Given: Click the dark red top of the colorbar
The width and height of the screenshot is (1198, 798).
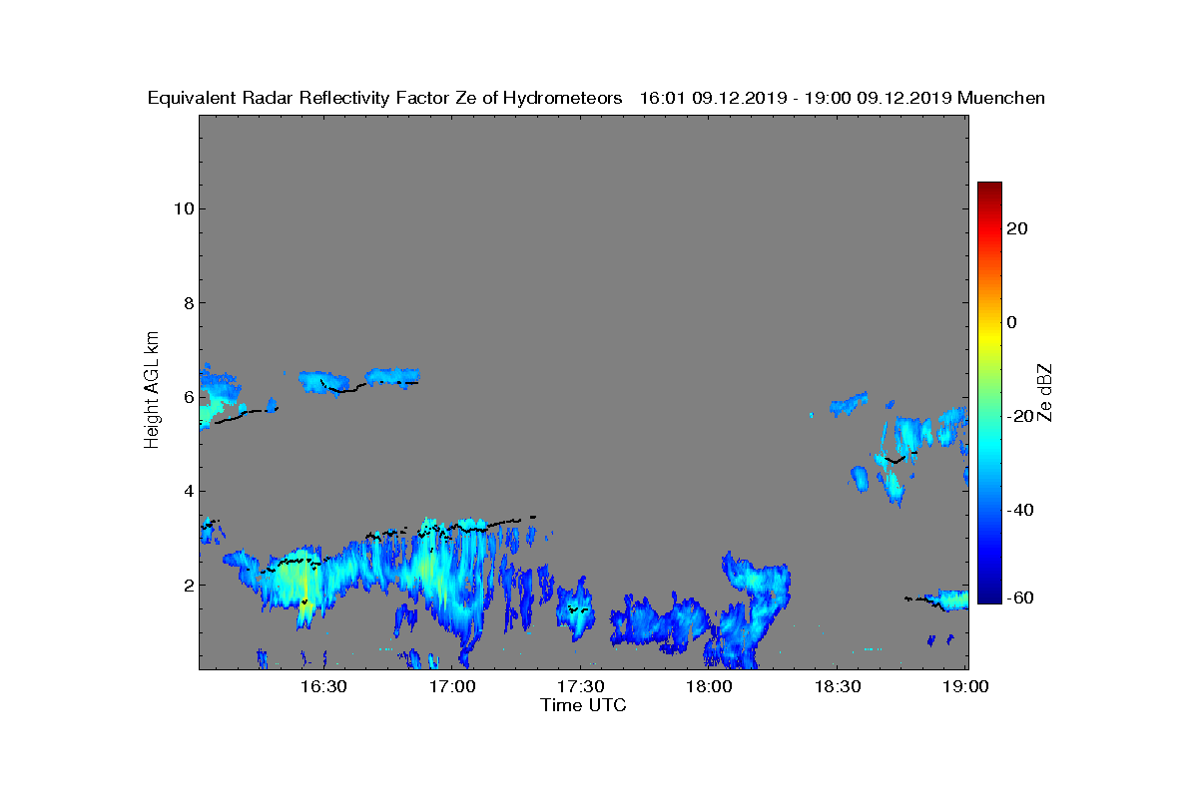Looking at the screenshot, I should tap(989, 190).
